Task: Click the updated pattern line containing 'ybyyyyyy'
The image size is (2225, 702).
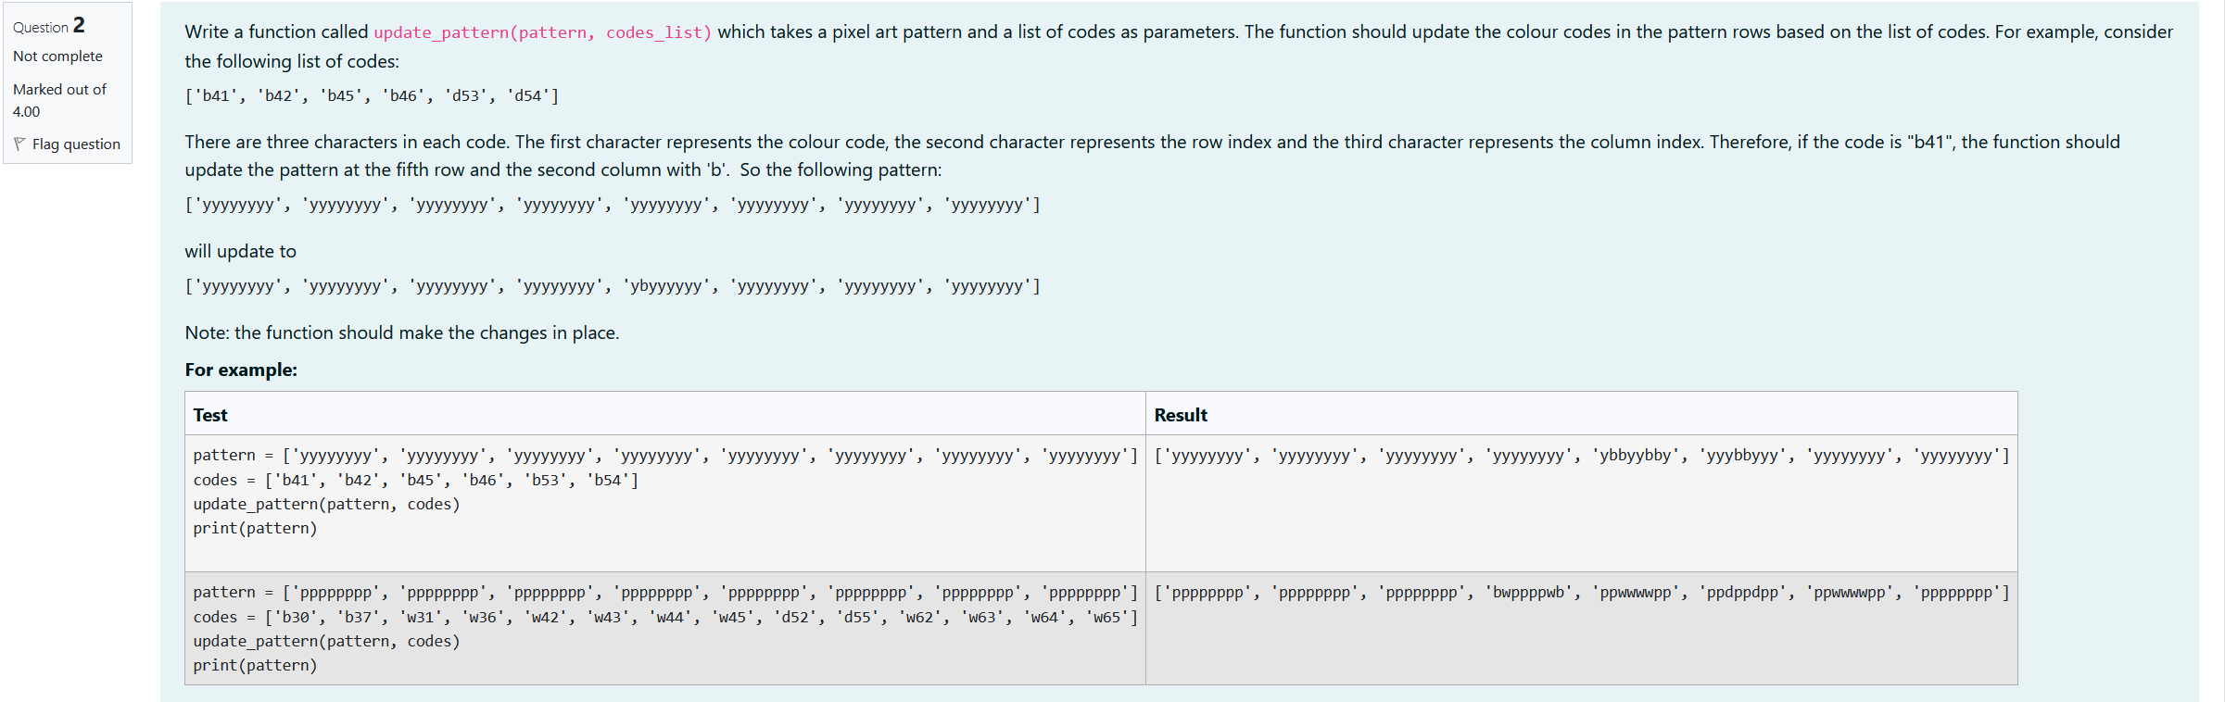Action: click(613, 286)
